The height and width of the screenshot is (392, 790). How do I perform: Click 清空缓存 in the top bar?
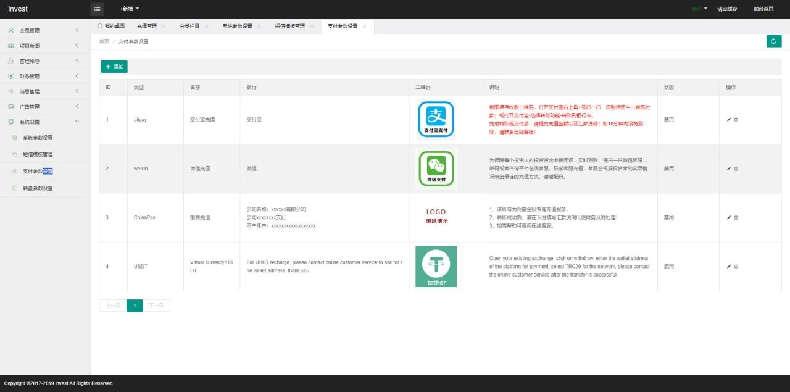pos(727,9)
